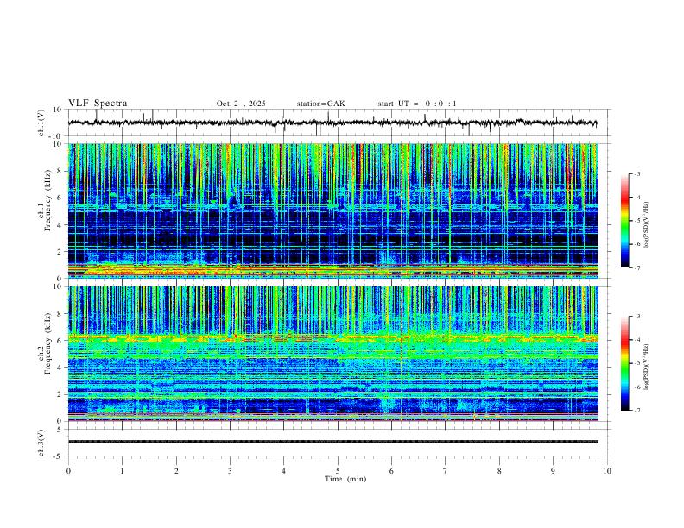Click time axis tick label "3"
Viewport: 684px width, 528px height.
coord(230,471)
